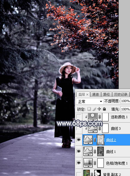This screenshot has width=130, height=176.
Task: Toggle visibility of 色相/饱和度 1 layer
Action: pos(79,163)
